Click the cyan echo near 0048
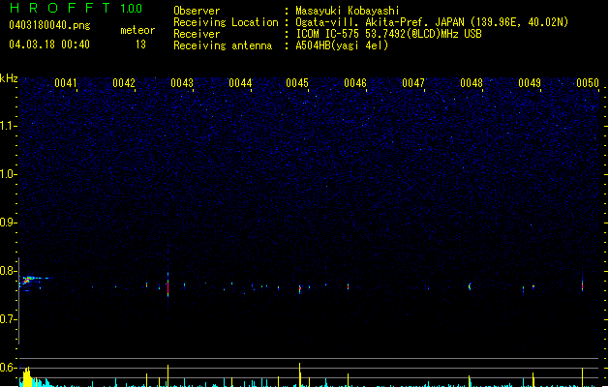 pos(470,286)
